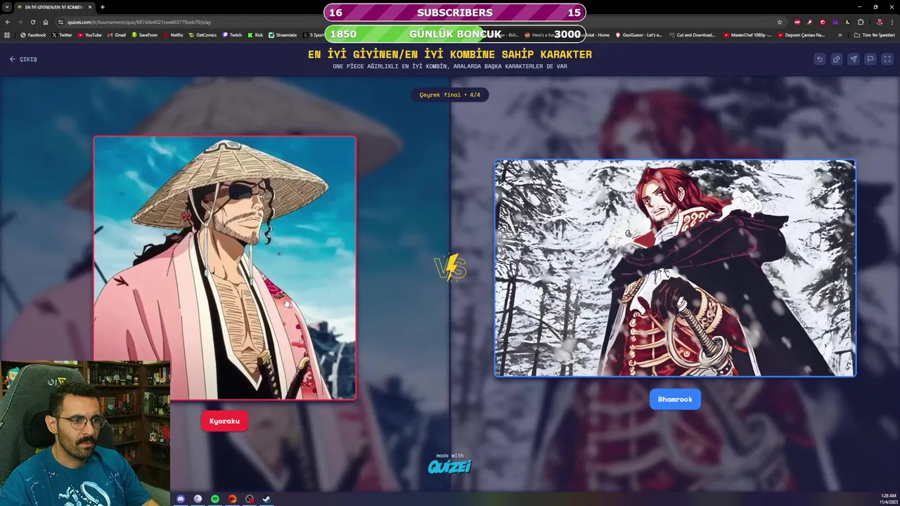Click the flag report icon
Screen dimensions: 900x506
870,59
